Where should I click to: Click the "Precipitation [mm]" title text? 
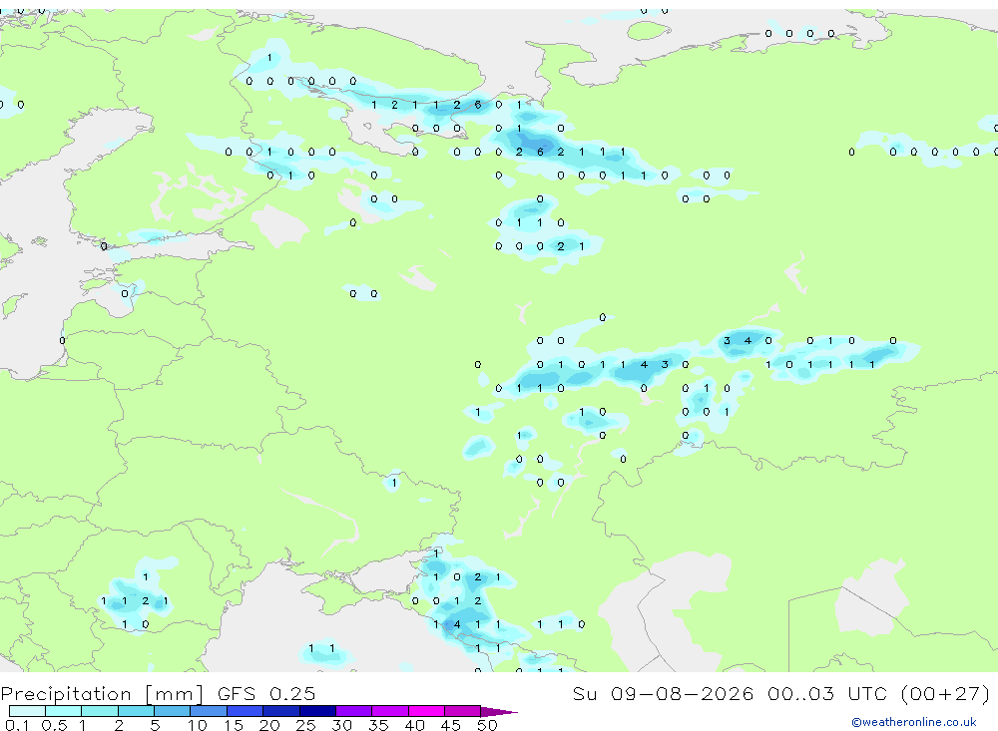coord(102,694)
